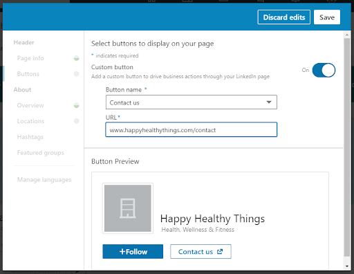Turn off the Custom button toggle
Viewport: 354px width, 274px height.
(324, 70)
